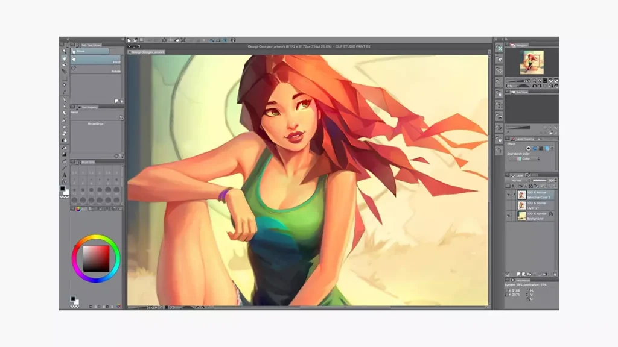Screen dimensions: 618x347
Task: Select the Pen tool
Action: tap(64, 99)
